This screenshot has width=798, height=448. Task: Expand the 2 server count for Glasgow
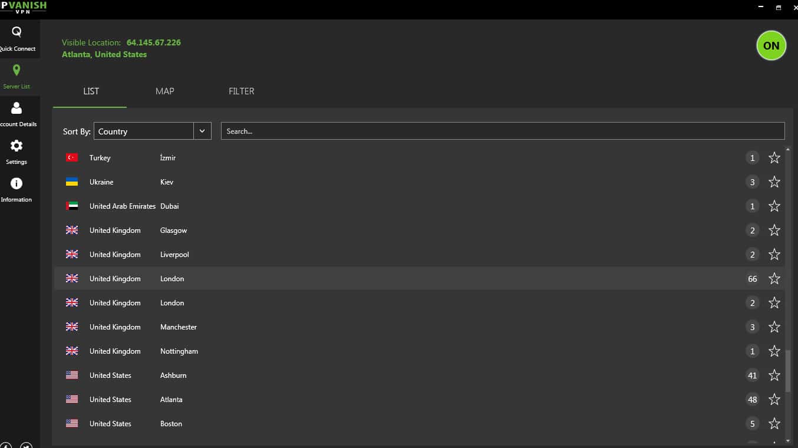click(752, 230)
